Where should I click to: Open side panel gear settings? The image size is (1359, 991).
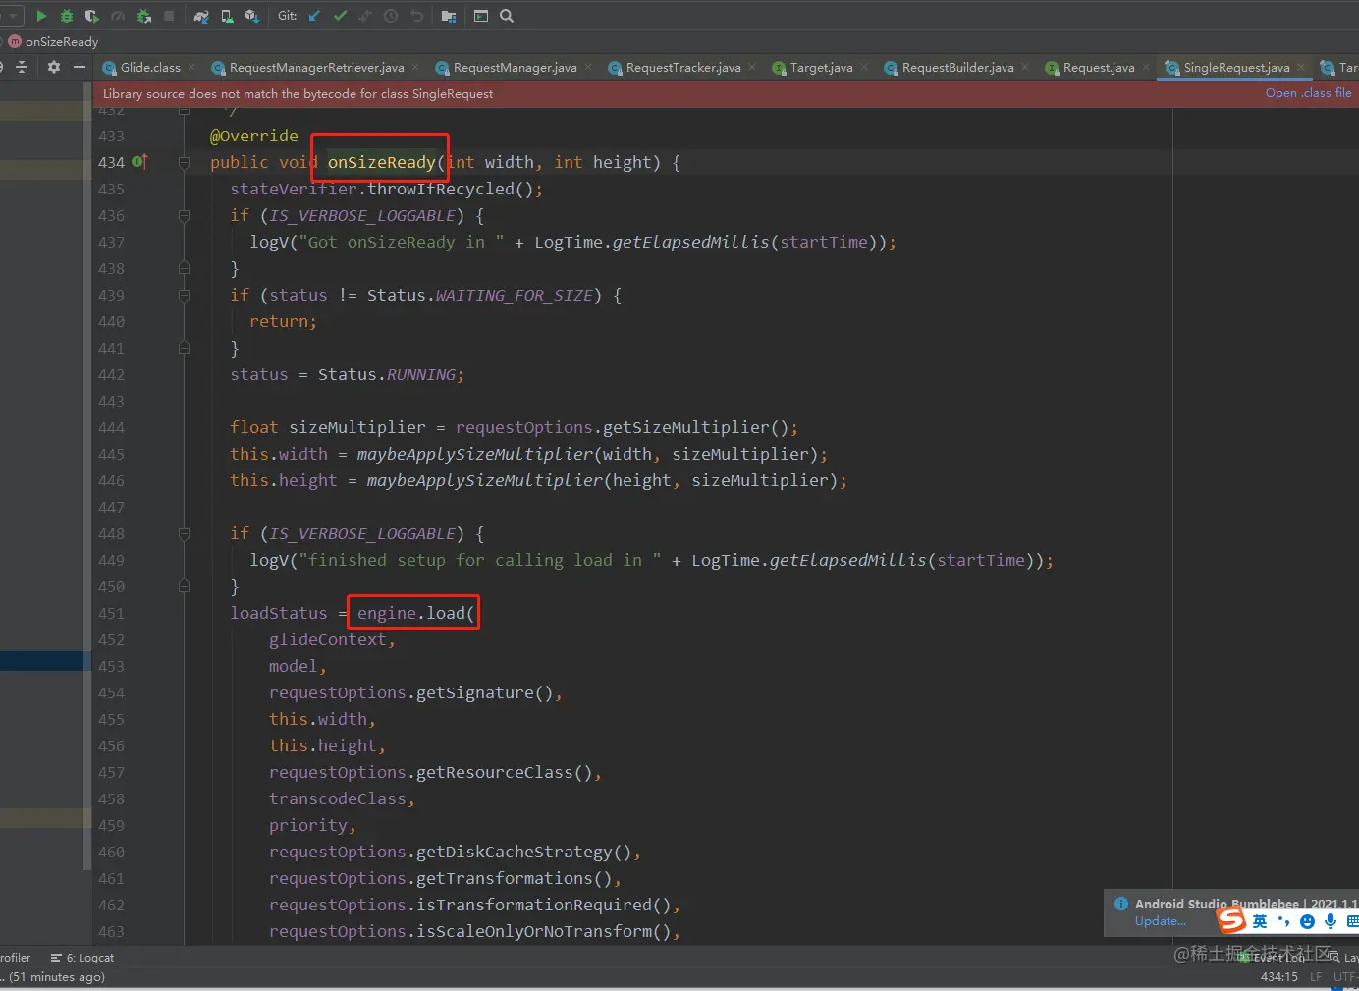(54, 67)
